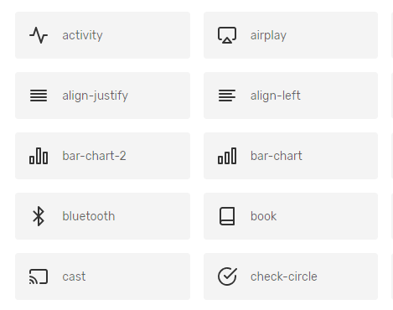This screenshot has height=310, width=393.
Task: Choose the align-left lines icon
Action: [x=227, y=96]
